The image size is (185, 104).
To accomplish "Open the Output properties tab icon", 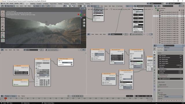I will [x=155, y=55].
